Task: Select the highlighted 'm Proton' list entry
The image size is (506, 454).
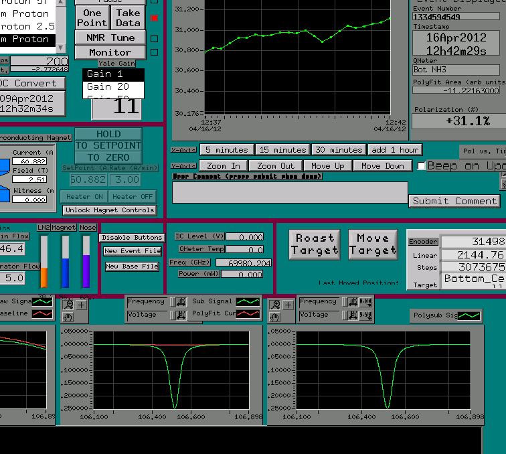Action: (x=27, y=40)
